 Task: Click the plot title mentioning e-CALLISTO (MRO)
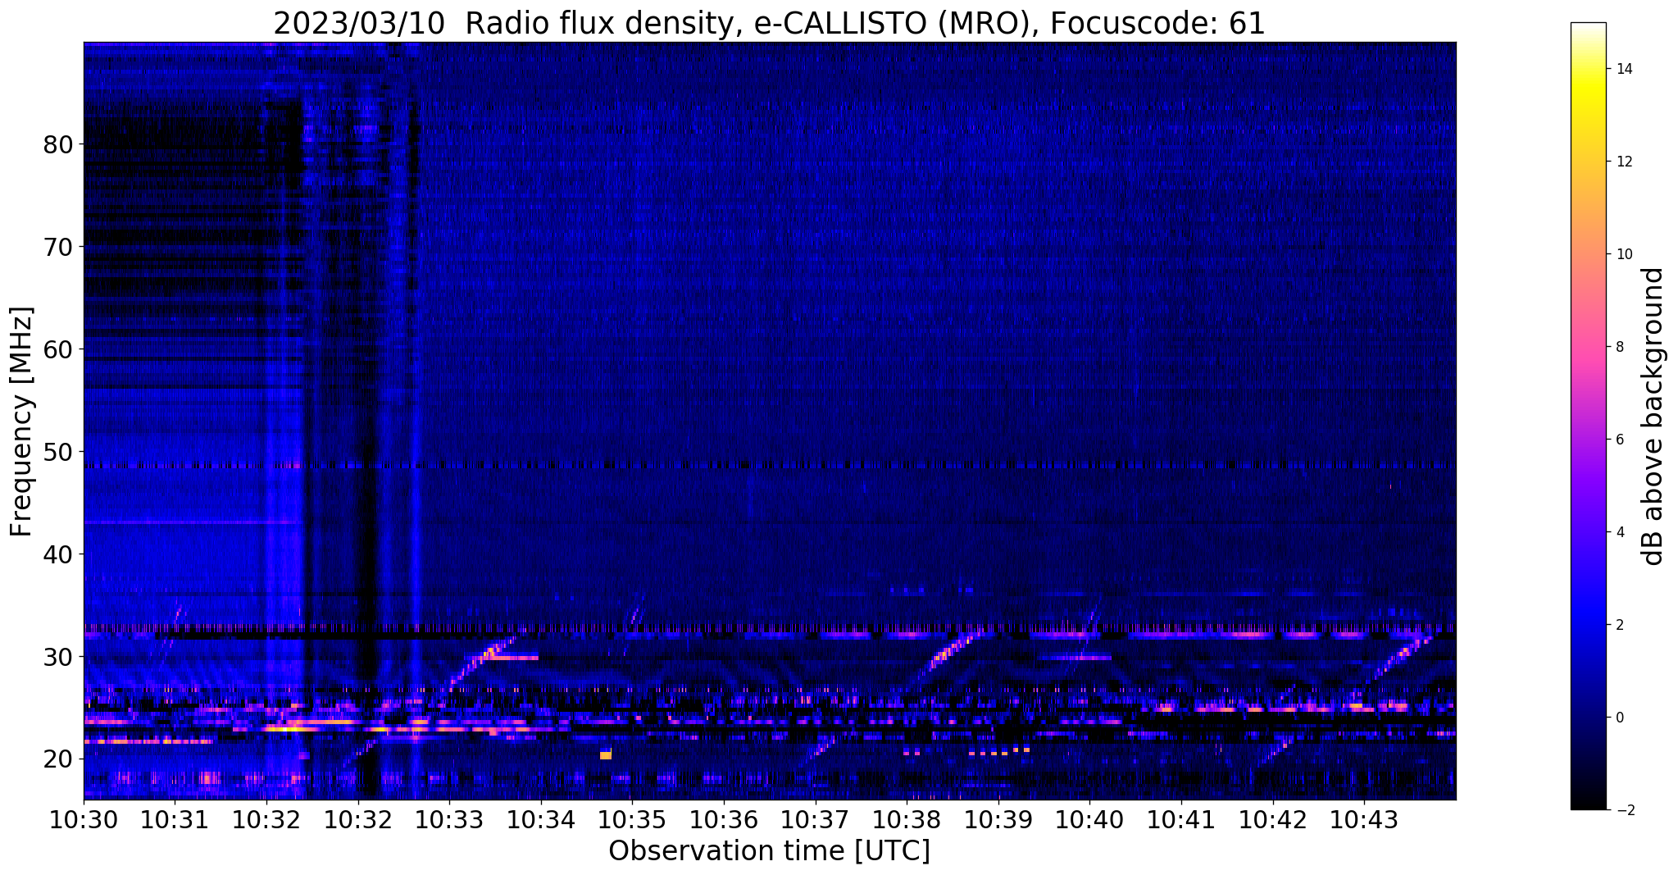(769, 23)
